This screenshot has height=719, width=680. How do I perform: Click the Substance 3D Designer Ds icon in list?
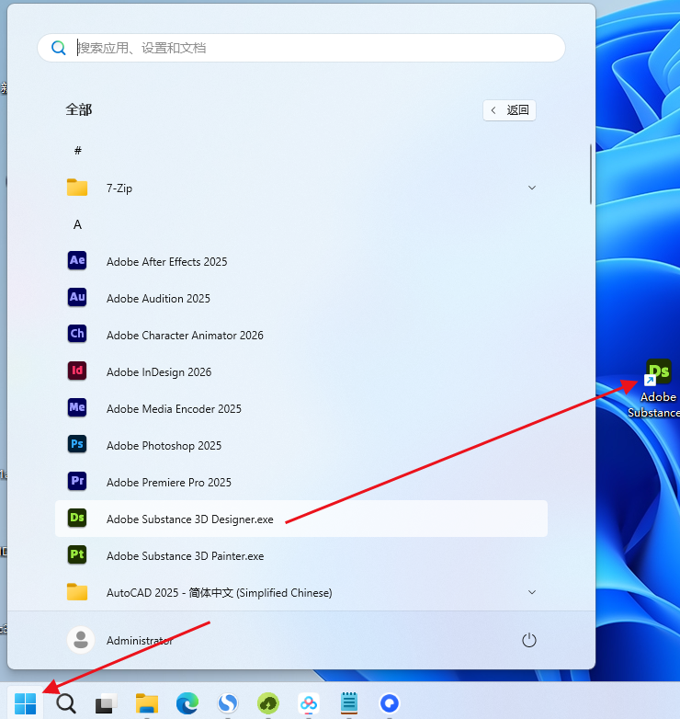point(77,519)
